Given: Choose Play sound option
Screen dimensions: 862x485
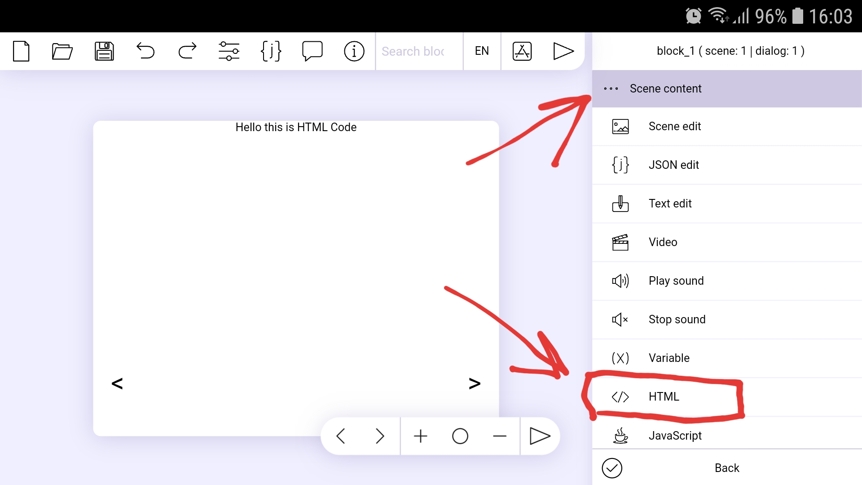Looking at the screenshot, I should point(676,281).
